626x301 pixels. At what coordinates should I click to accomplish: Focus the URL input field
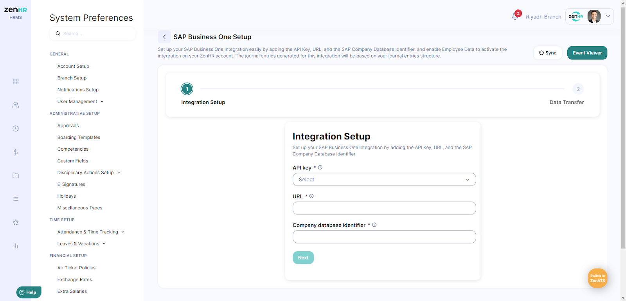point(384,208)
